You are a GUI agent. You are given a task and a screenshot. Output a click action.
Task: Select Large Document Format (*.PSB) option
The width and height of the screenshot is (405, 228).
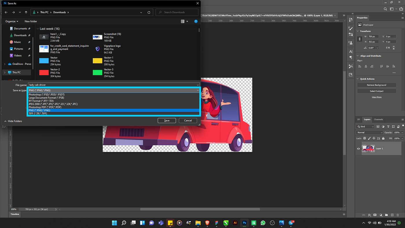point(113,98)
